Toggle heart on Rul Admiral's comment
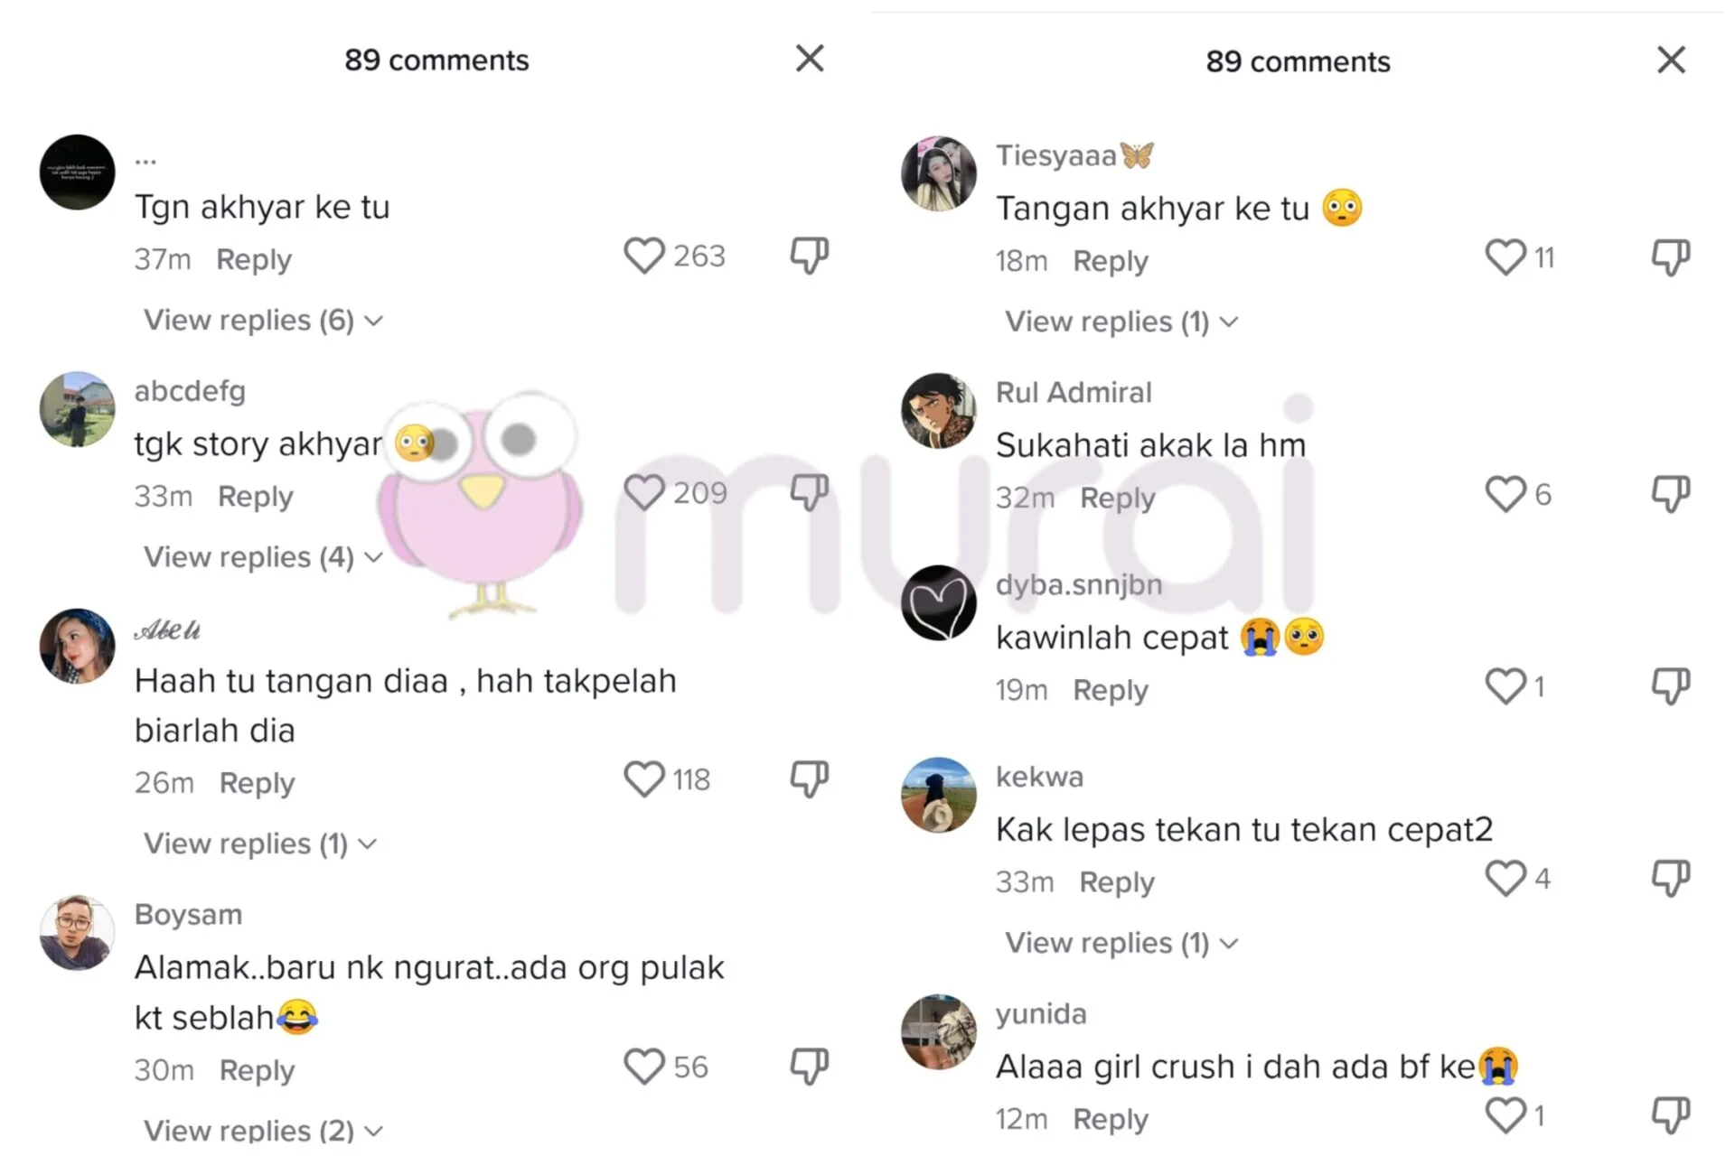 [x=1505, y=494]
